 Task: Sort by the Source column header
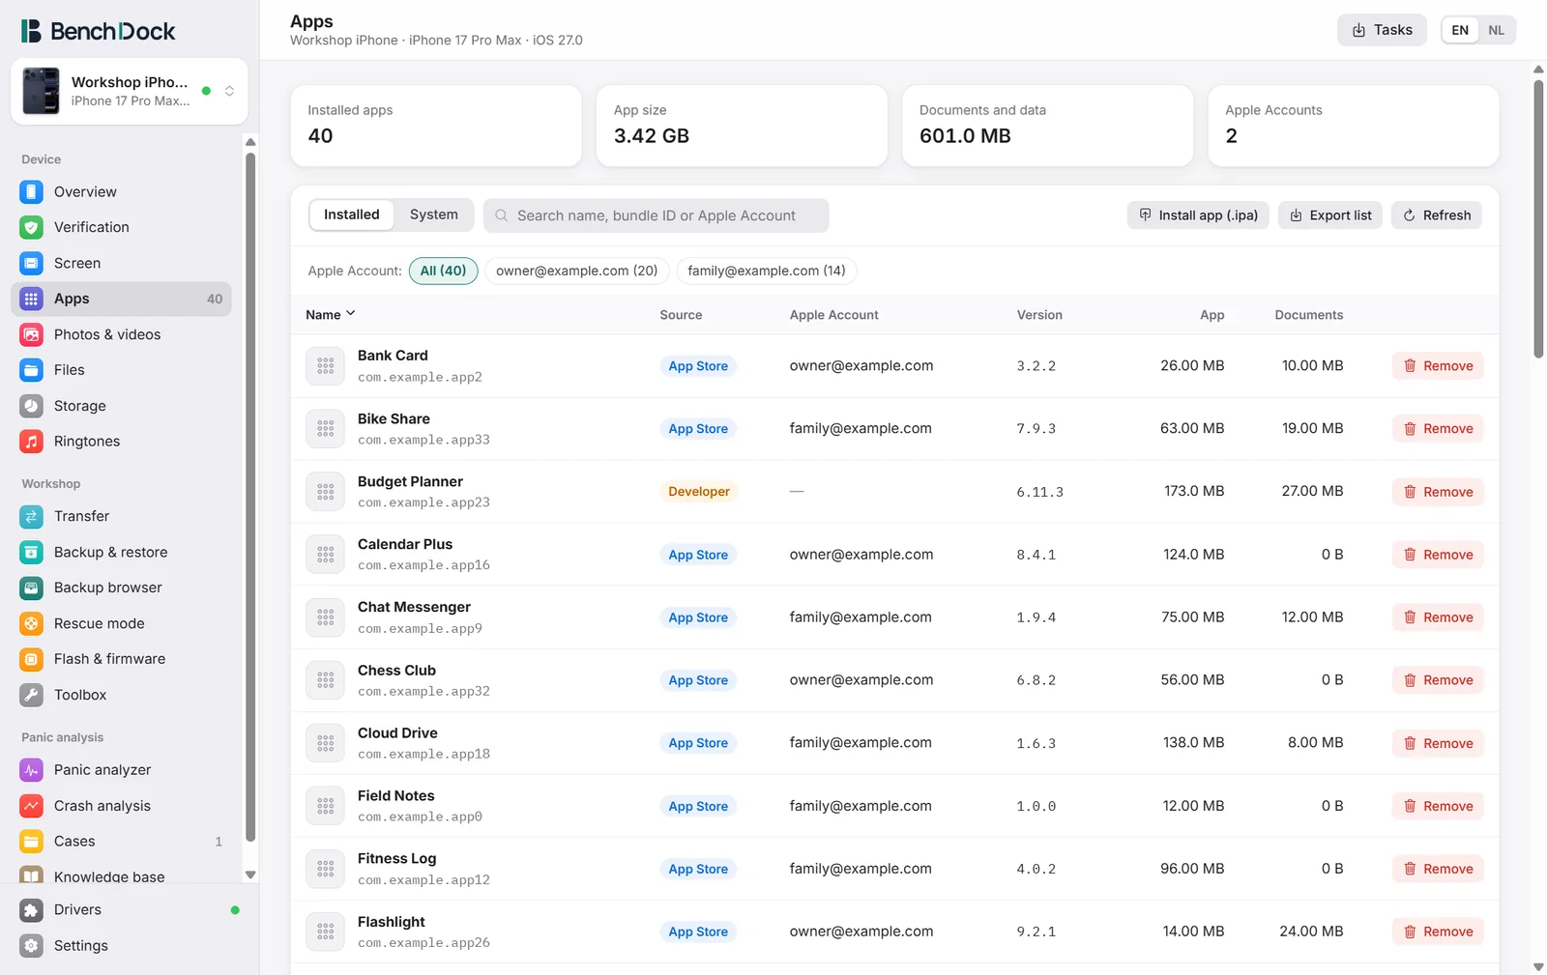tap(681, 315)
